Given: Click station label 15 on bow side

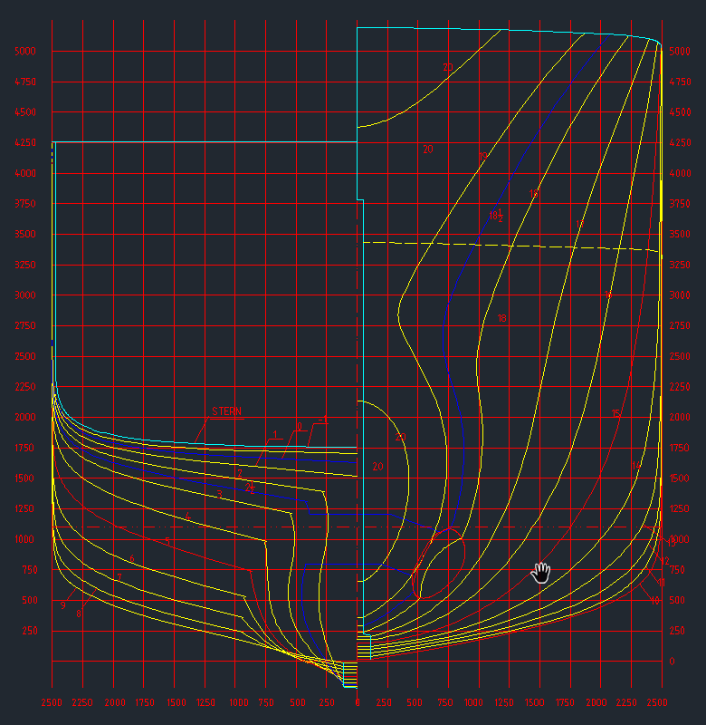Looking at the screenshot, I should click(x=615, y=414).
